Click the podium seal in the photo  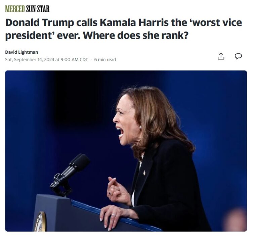40,222
